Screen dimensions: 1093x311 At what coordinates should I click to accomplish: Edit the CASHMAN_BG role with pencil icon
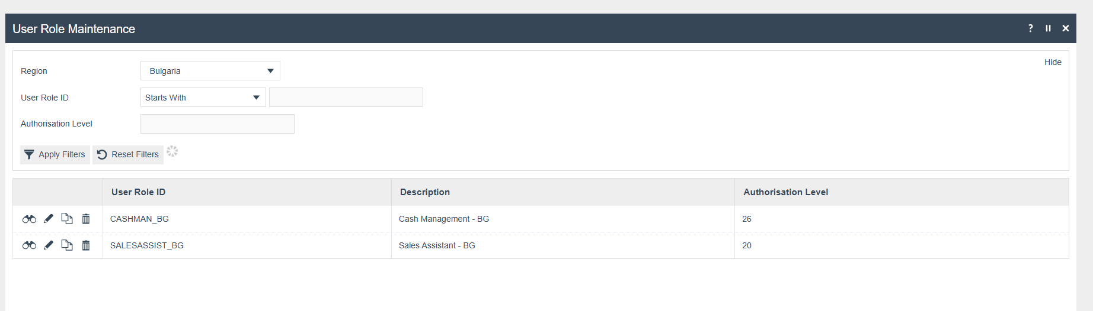pos(49,219)
